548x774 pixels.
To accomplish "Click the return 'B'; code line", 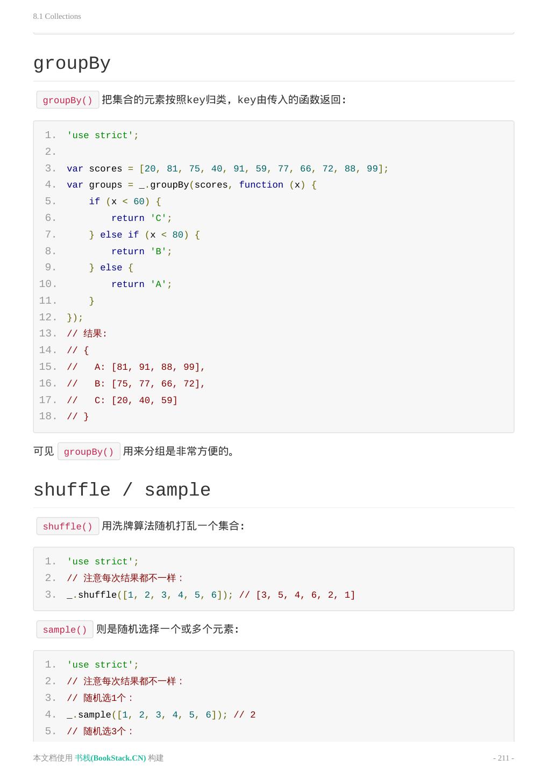I will (141, 252).
